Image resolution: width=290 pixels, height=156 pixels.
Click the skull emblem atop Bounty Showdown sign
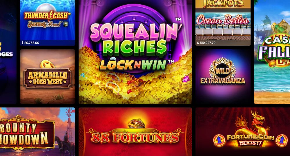point(18,118)
